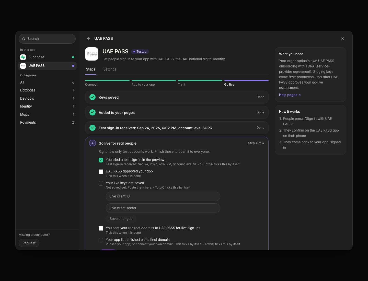The image size is (368, 281).
Task: Click the Save changes button
Action: click(121, 219)
